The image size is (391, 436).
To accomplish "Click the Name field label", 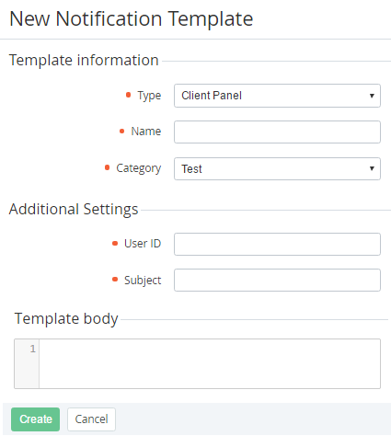I will [x=146, y=132].
